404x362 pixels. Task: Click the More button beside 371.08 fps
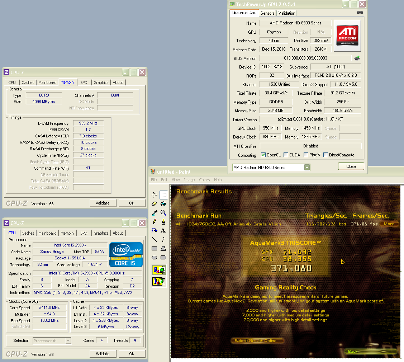[389, 224]
